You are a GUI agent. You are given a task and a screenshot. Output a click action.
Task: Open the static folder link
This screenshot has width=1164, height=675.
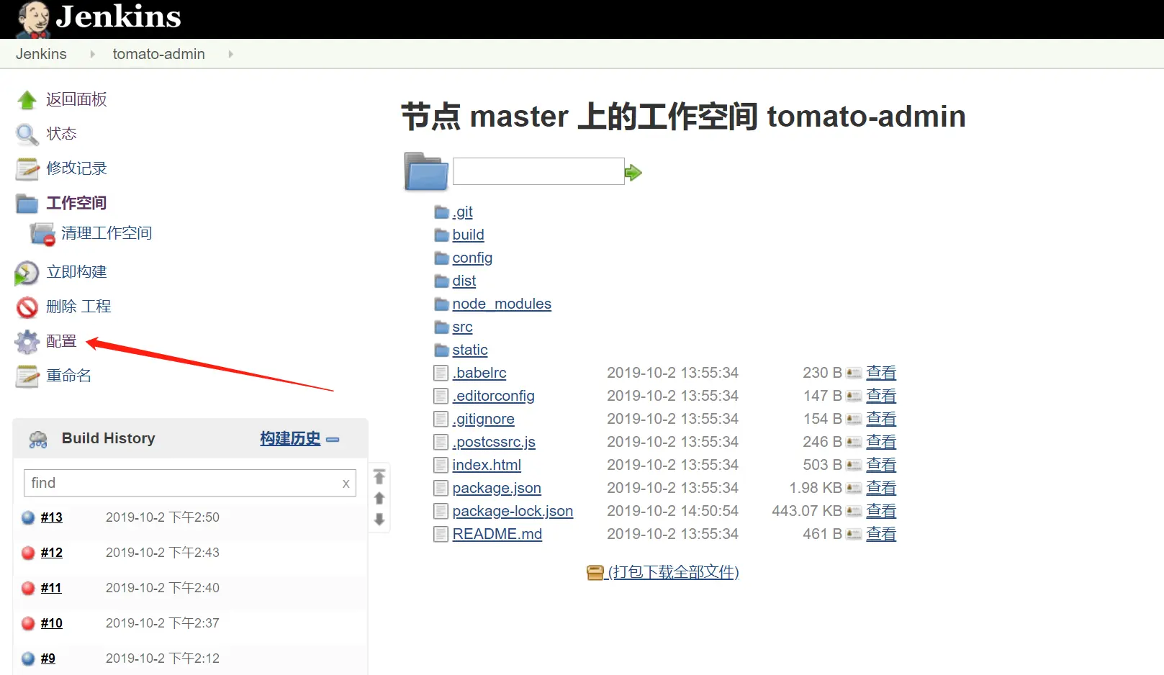point(470,350)
